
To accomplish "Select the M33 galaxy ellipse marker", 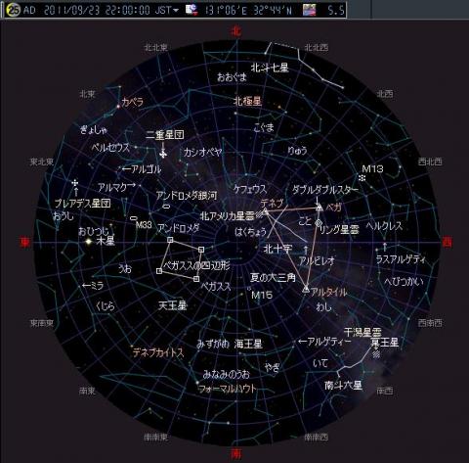I will click(x=134, y=218).
